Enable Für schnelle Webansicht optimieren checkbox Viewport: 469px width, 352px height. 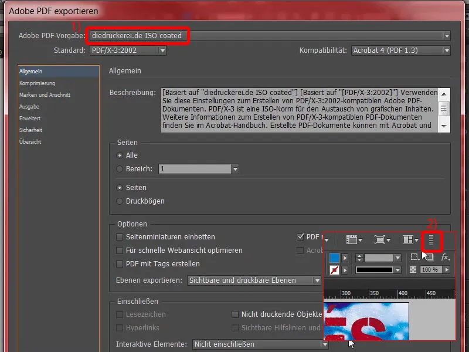click(x=120, y=251)
